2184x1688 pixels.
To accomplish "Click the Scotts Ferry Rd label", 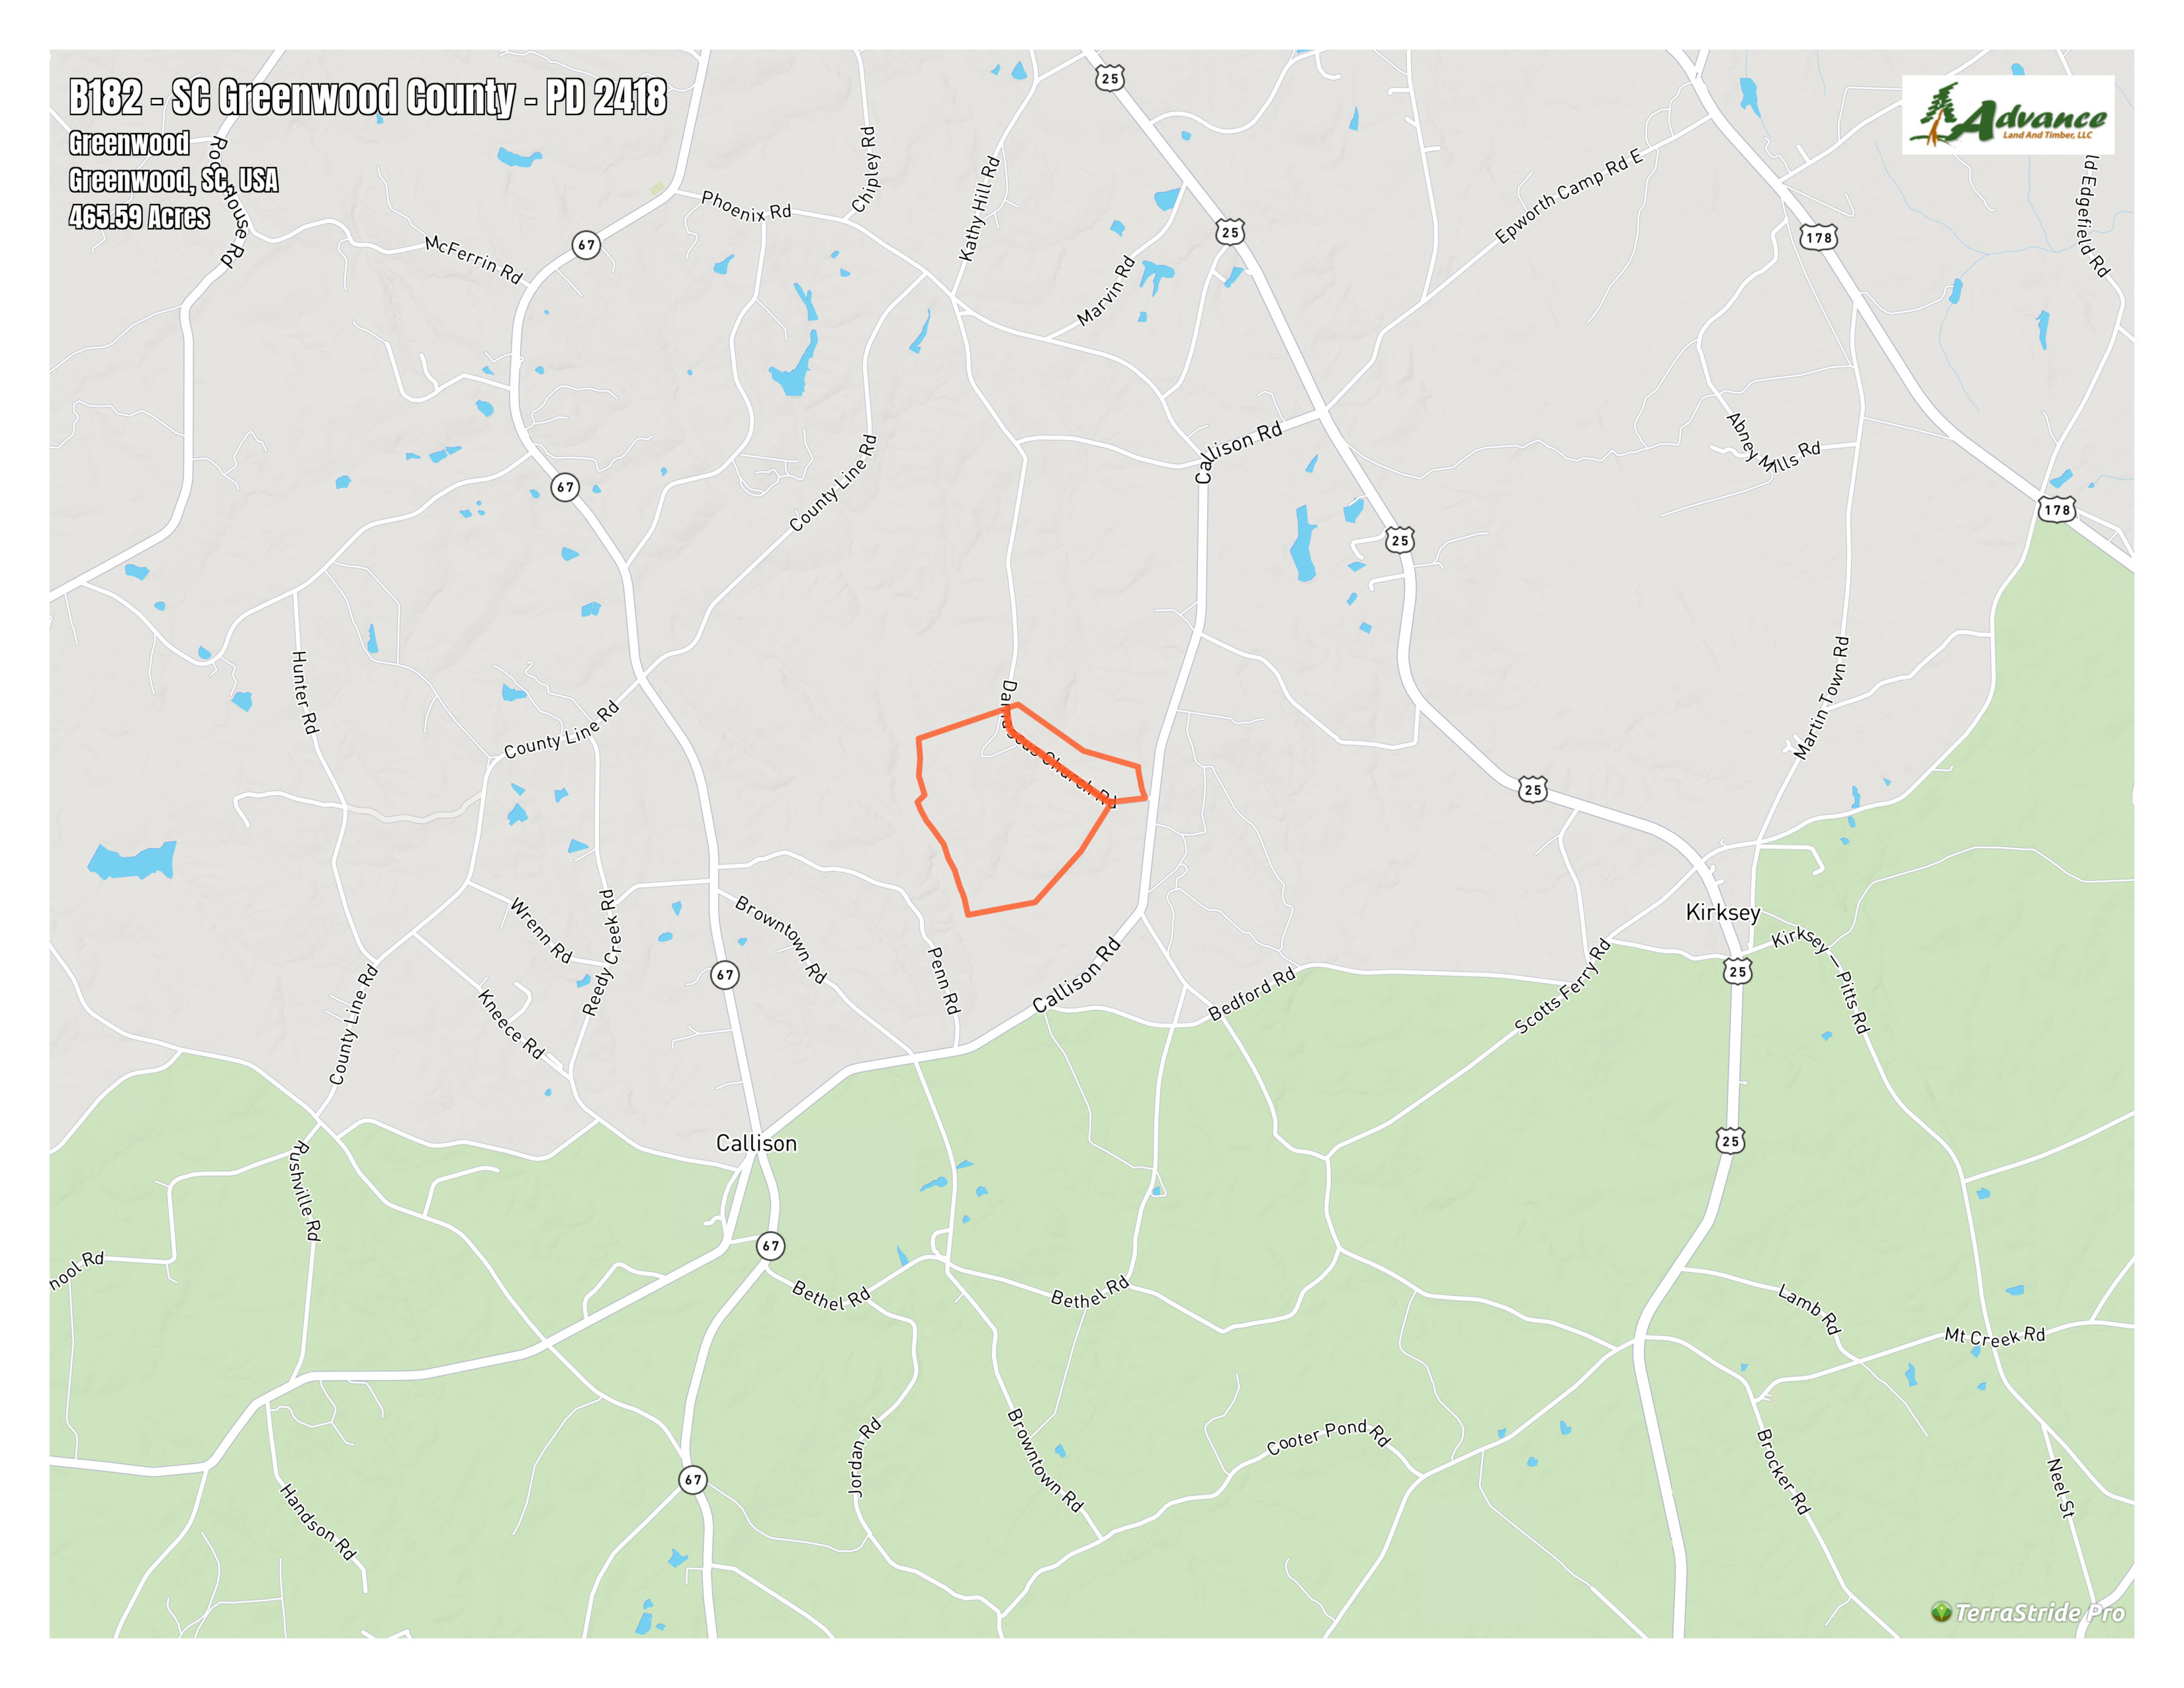I will [x=1562, y=985].
